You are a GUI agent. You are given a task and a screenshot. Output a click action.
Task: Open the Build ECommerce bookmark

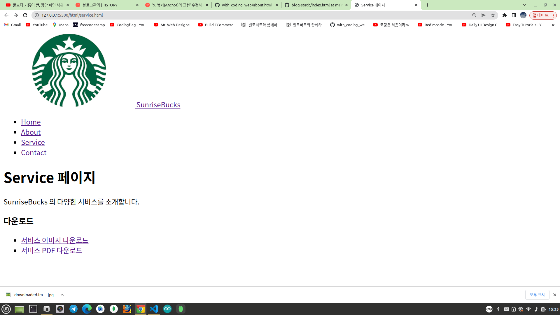218,25
